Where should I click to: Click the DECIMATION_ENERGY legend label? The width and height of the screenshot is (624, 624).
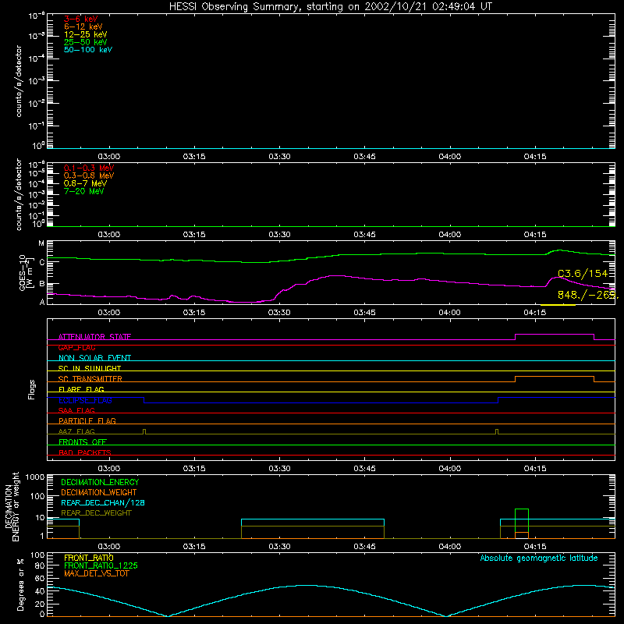point(100,482)
